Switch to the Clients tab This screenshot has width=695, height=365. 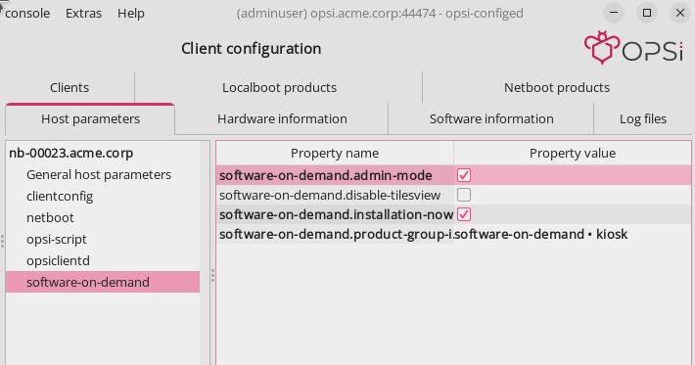[69, 87]
